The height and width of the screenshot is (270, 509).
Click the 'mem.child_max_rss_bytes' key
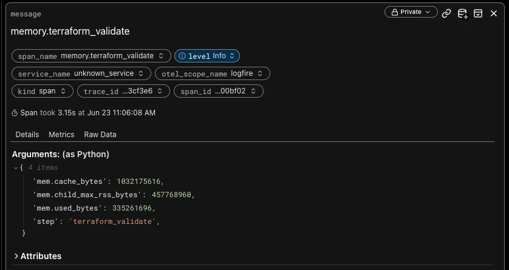pos(87,195)
